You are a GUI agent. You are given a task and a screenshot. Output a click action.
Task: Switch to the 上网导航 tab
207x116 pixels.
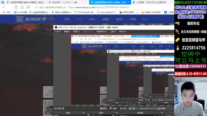pyautogui.click(x=149, y=2)
